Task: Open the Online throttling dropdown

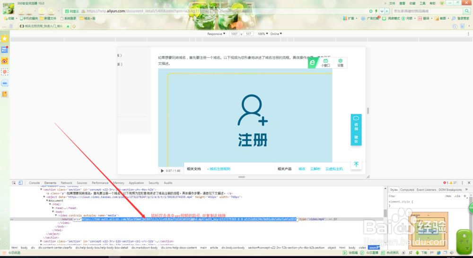Action: pos(276,34)
